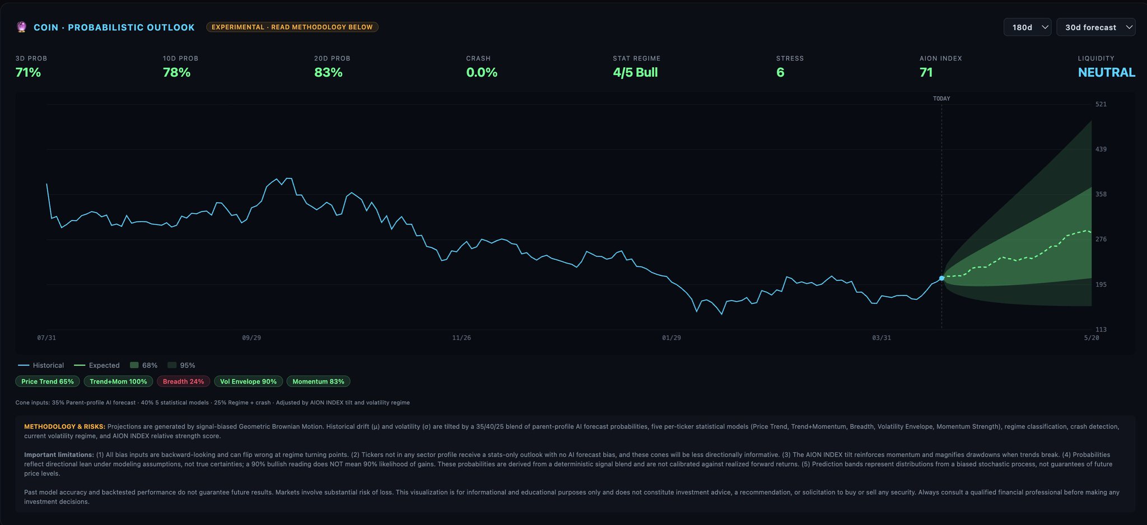Click the blue today price marker dot
Screen dimensions: 1147x525
click(x=941, y=278)
